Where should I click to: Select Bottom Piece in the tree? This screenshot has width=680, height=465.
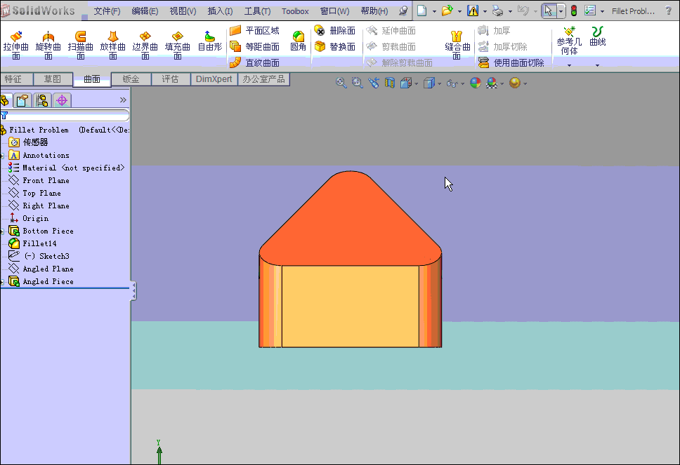(41, 231)
